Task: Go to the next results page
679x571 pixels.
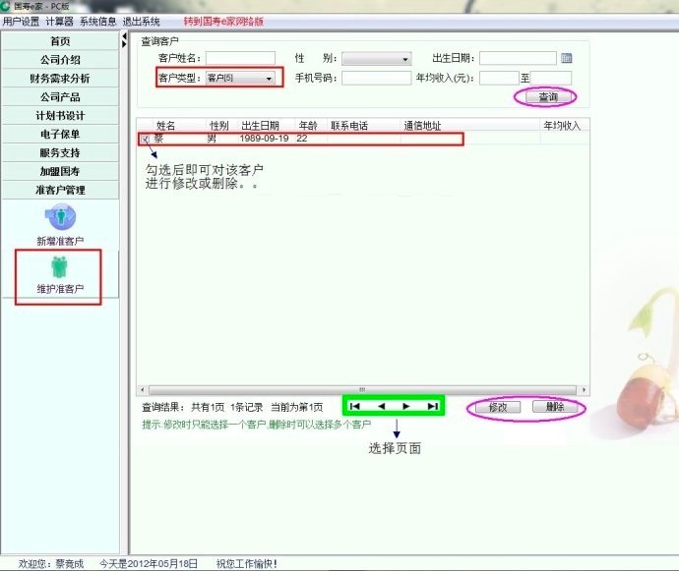Action: [406, 406]
